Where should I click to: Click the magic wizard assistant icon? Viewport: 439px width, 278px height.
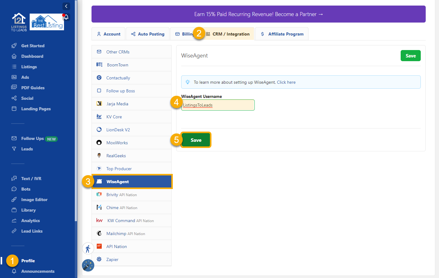88,265
